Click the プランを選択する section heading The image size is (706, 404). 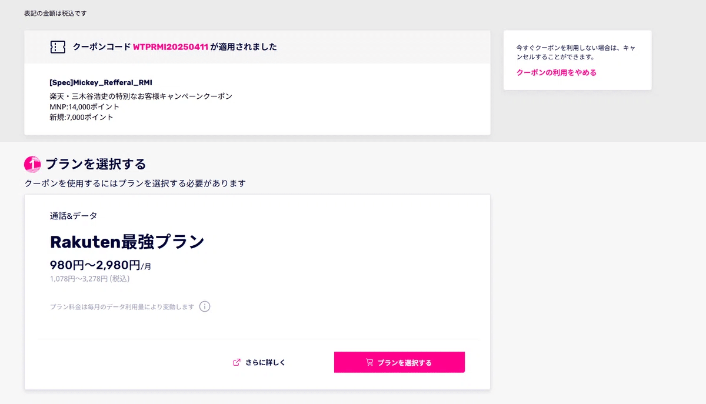click(x=95, y=164)
